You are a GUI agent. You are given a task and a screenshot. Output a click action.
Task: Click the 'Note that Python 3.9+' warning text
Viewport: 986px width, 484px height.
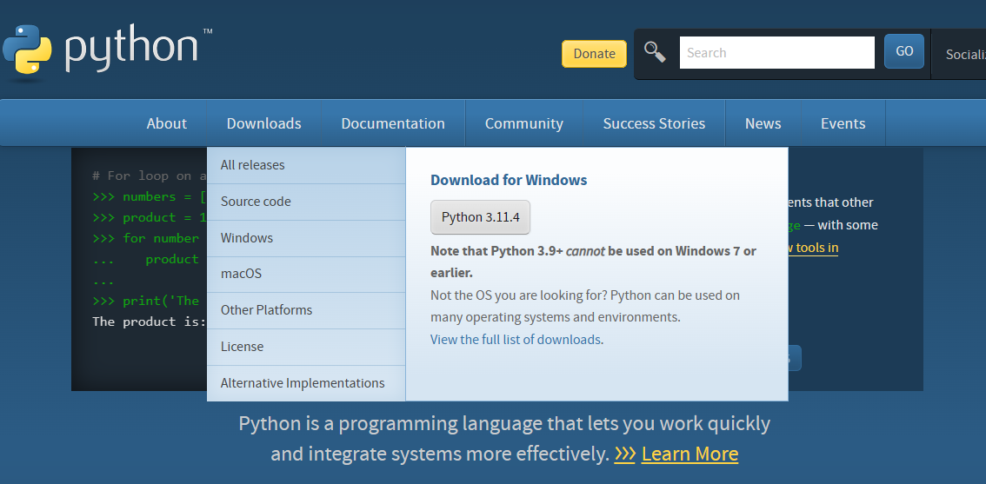tap(594, 262)
